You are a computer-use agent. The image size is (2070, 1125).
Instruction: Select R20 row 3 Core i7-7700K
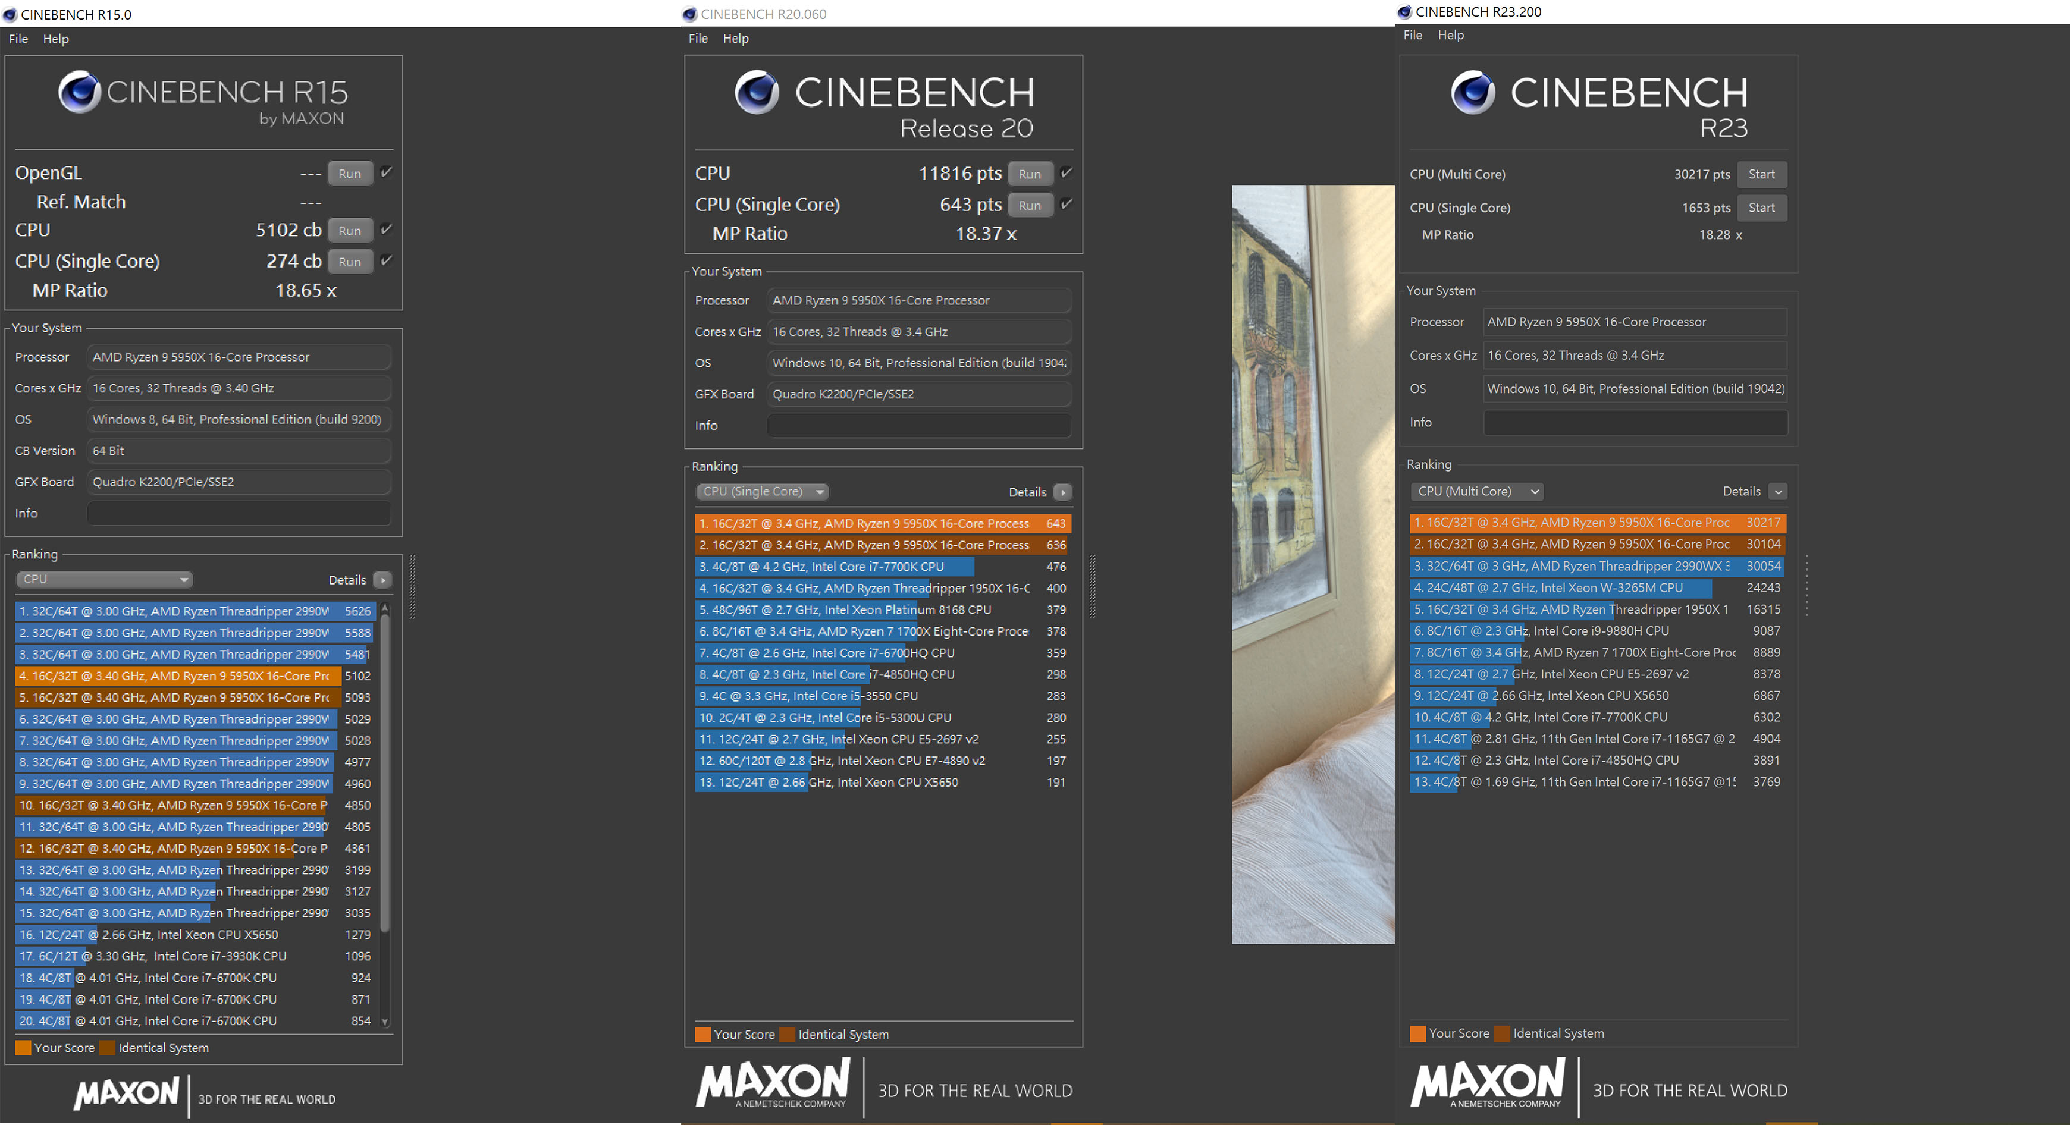[x=882, y=567]
